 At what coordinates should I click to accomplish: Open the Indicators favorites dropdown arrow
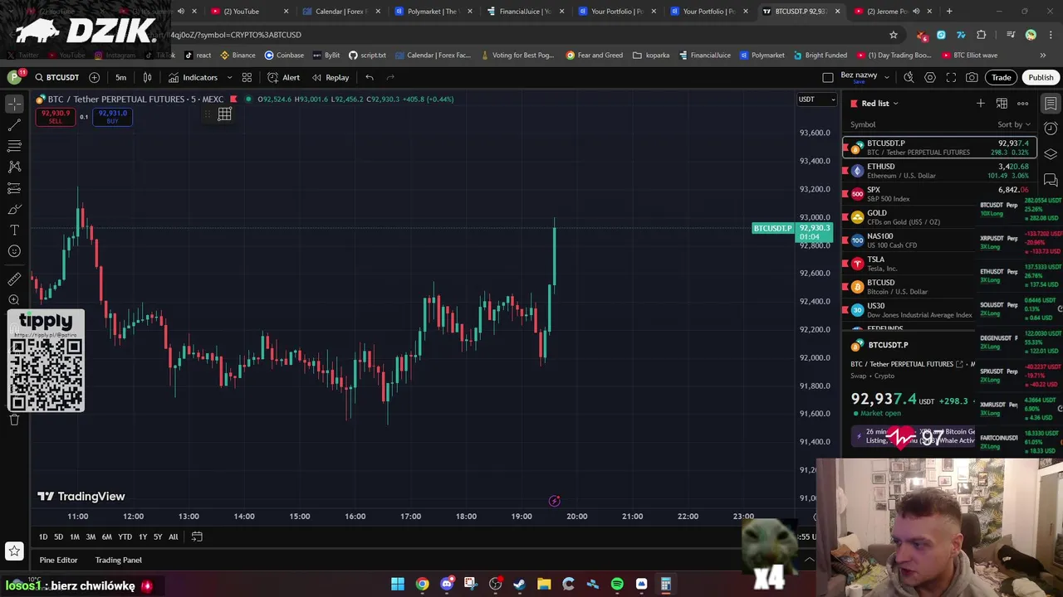229,77
